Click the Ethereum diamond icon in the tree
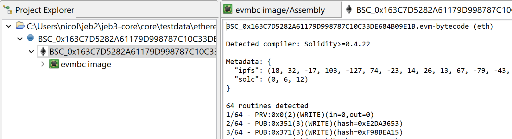 tap(43, 51)
